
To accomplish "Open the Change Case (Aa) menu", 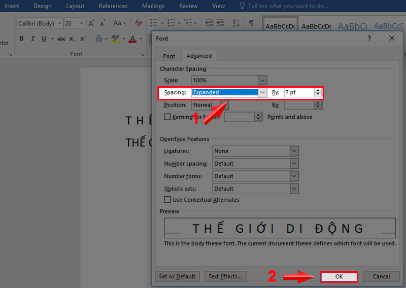I will tap(119, 23).
